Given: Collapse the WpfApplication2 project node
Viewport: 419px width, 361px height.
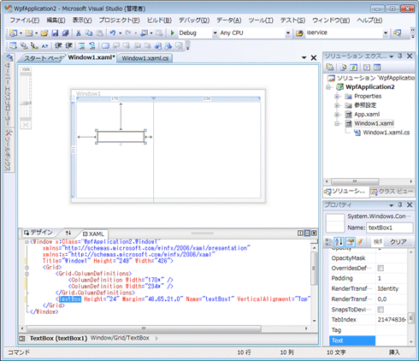Looking at the screenshot, I should point(328,87).
